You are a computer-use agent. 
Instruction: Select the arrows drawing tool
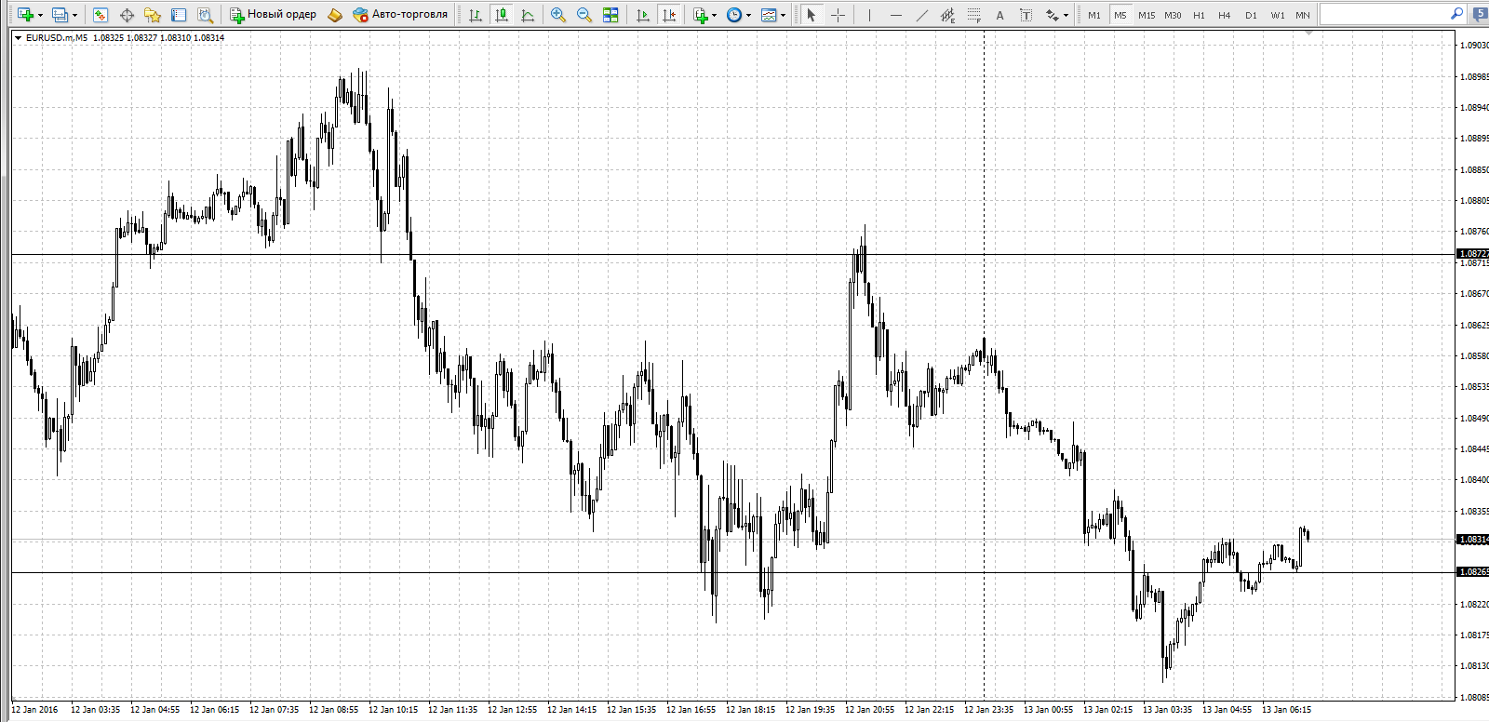click(1052, 15)
